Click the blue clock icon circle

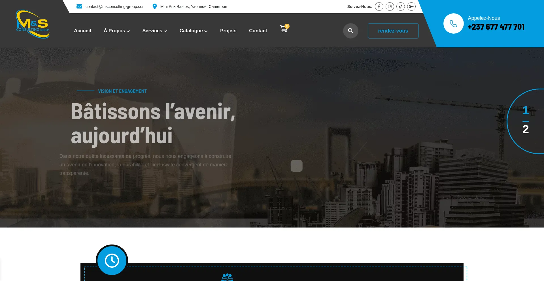pyautogui.click(x=112, y=260)
